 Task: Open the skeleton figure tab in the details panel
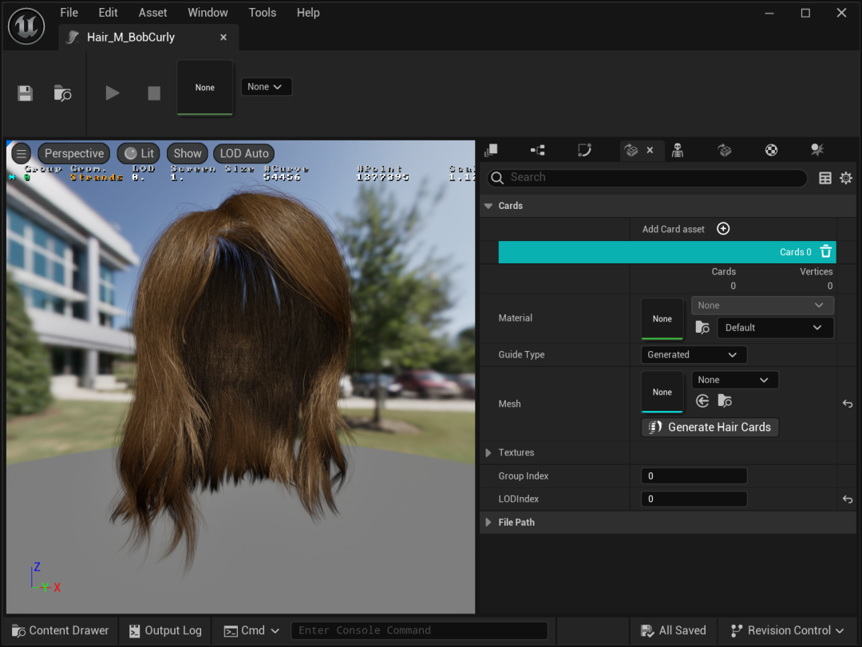click(678, 150)
